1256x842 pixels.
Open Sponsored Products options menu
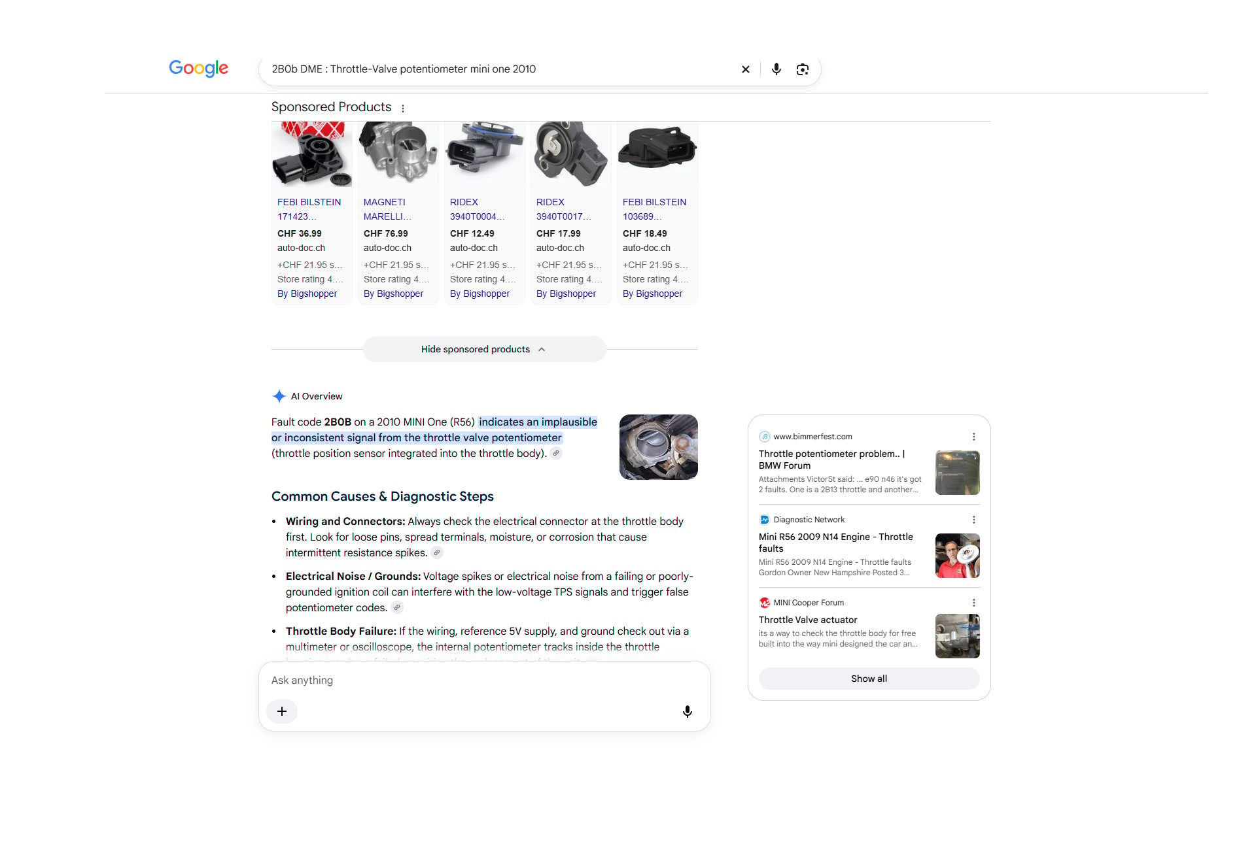pos(403,109)
